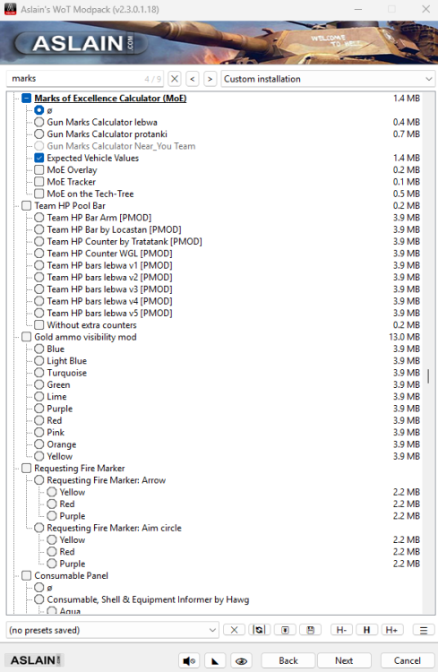Select Requesting Fire Marker: Aim circle
The width and height of the screenshot is (438, 672).
click(39, 528)
